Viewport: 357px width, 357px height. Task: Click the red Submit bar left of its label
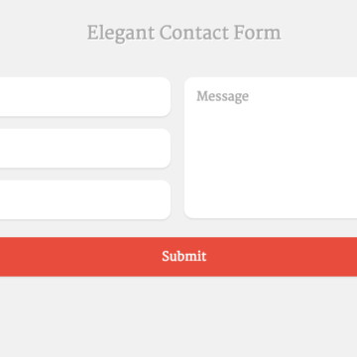79,257
